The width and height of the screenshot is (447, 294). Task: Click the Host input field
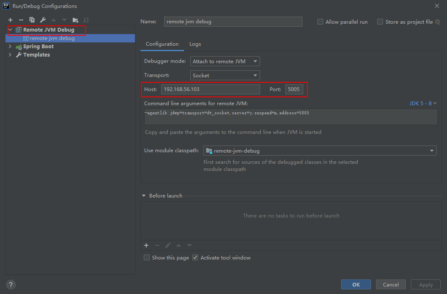(210, 89)
